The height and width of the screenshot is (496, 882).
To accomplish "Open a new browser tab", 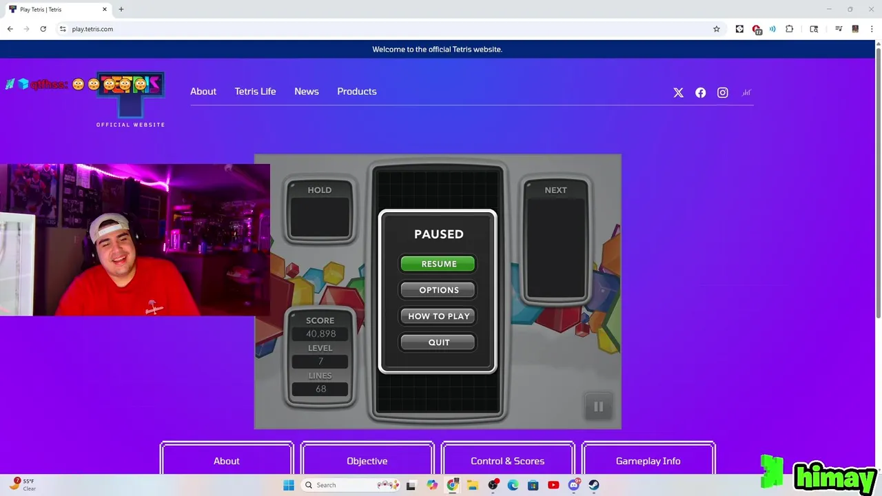I will point(121,9).
